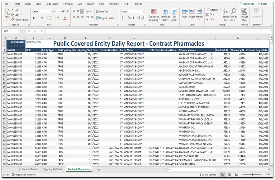Switch to Page Break Preview icon
Image resolution: width=275 pixels, height=180 pixels.
[x=237, y=174]
